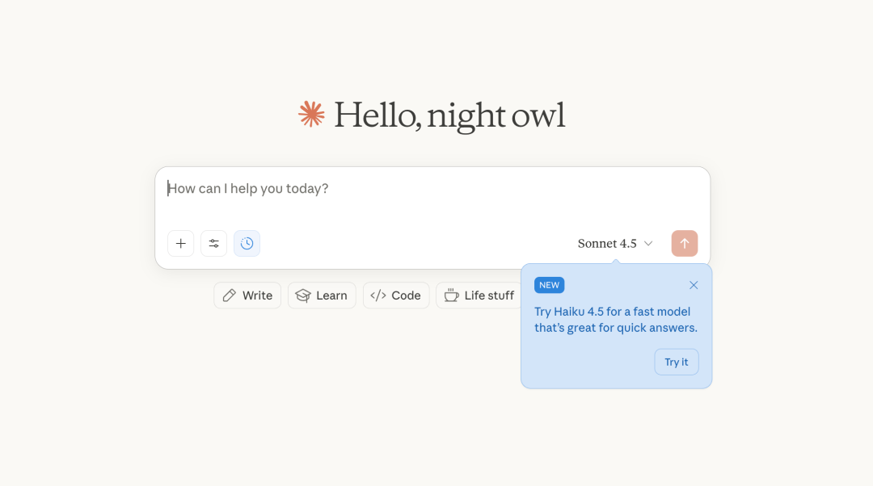Expand the chevron next to Sonnet 4.5
Screen dimensions: 873x486
tap(648, 244)
